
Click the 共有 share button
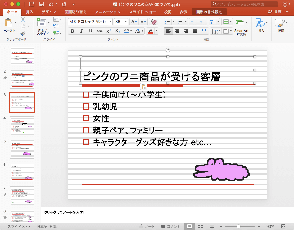(x=274, y=12)
